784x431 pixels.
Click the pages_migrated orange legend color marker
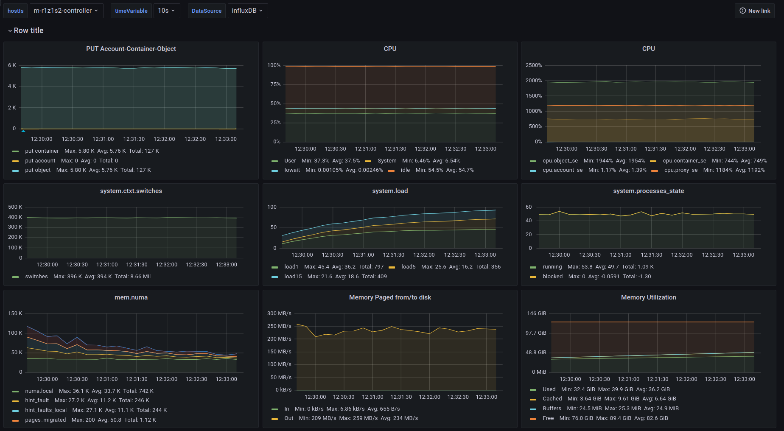point(16,420)
